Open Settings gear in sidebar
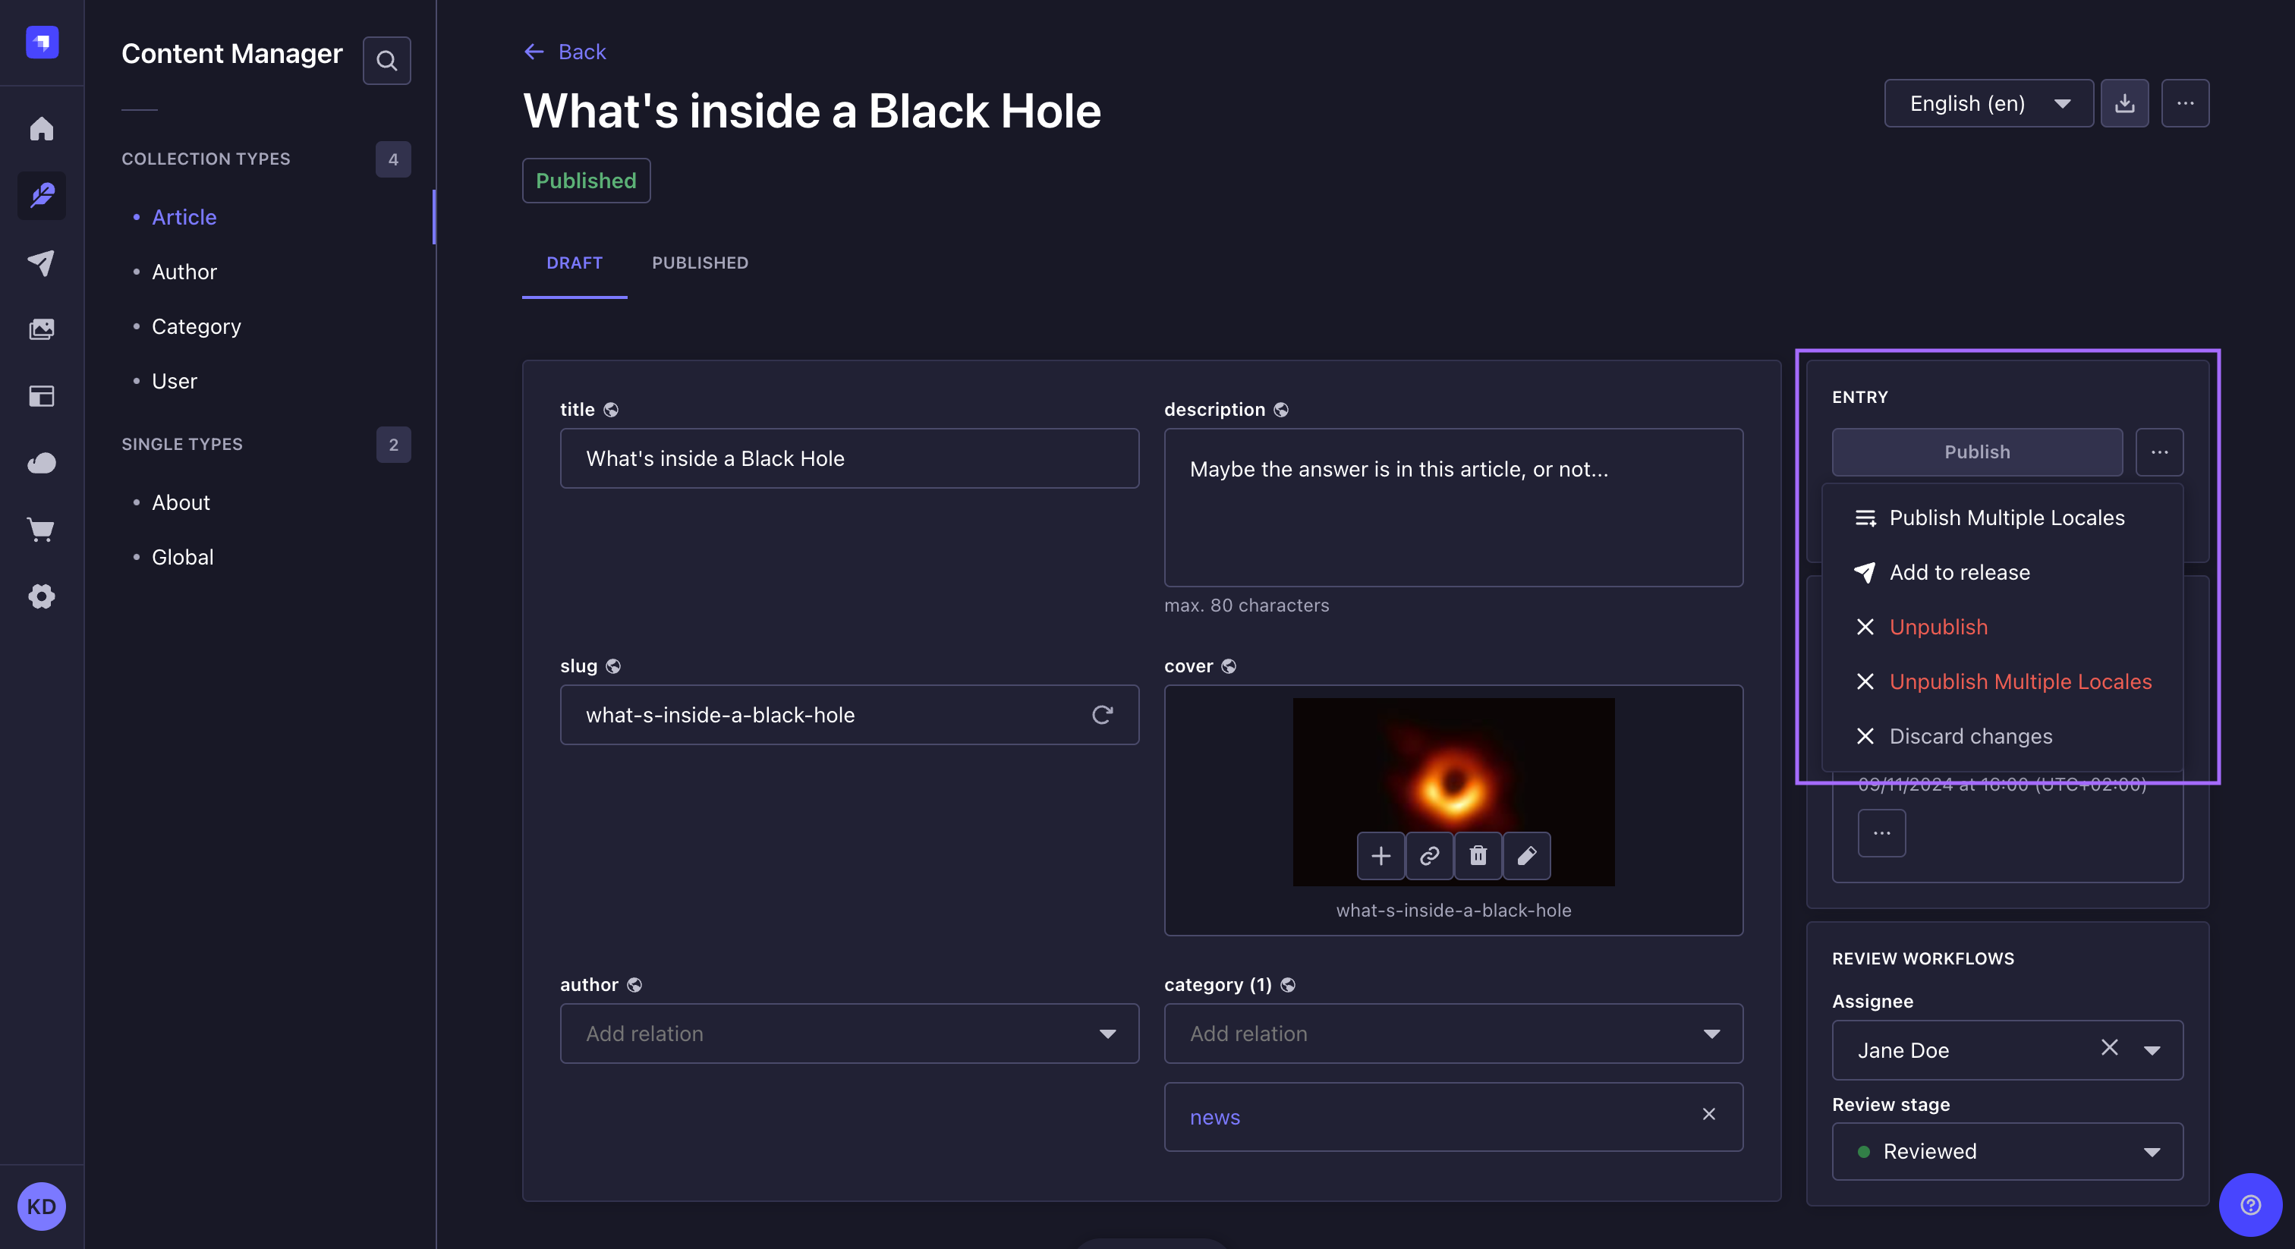 tap(41, 596)
